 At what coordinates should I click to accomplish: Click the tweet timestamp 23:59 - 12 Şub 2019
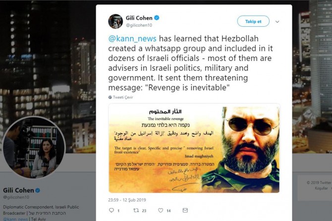tap(127, 200)
